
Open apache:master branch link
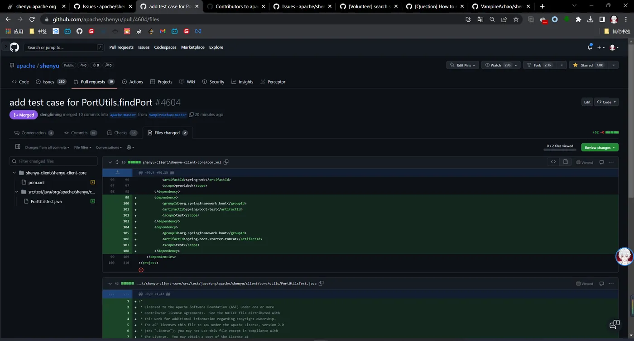click(x=123, y=115)
